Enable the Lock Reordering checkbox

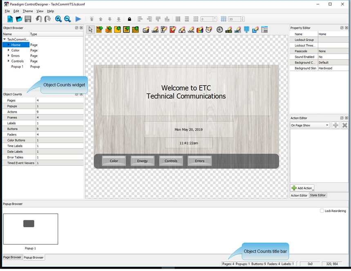(322, 211)
